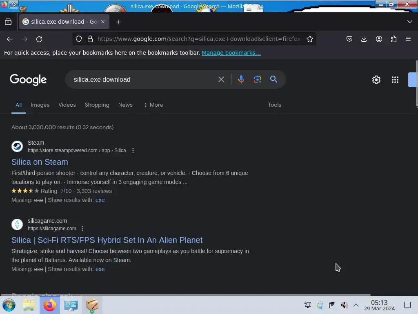Start Google voice search microphone
Image resolution: width=418 pixels, height=314 pixels.
click(241, 79)
